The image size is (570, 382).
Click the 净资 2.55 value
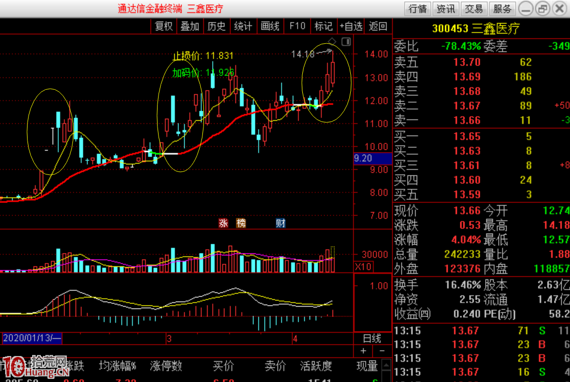click(x=470, y=299)
